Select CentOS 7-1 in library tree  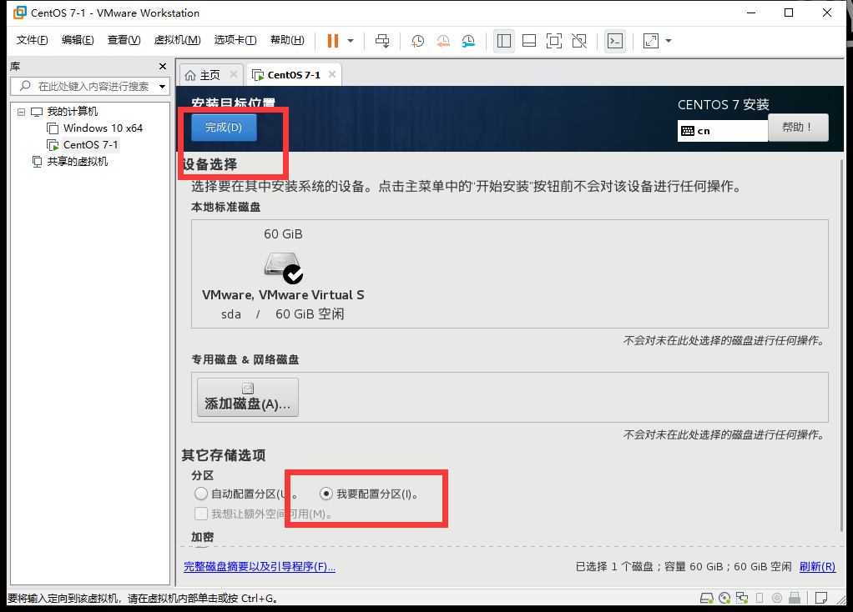coord(90,145)
